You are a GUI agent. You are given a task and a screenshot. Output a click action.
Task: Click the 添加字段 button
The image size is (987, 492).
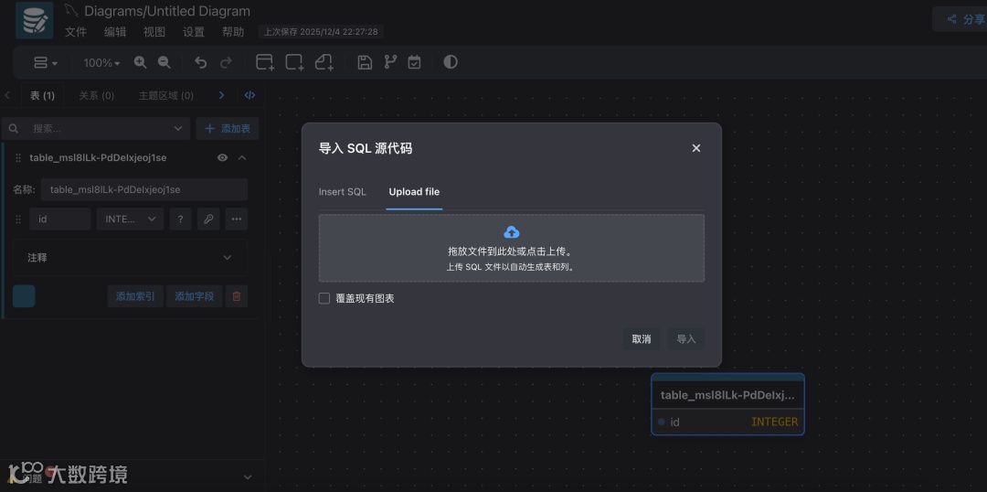[195, 296]
